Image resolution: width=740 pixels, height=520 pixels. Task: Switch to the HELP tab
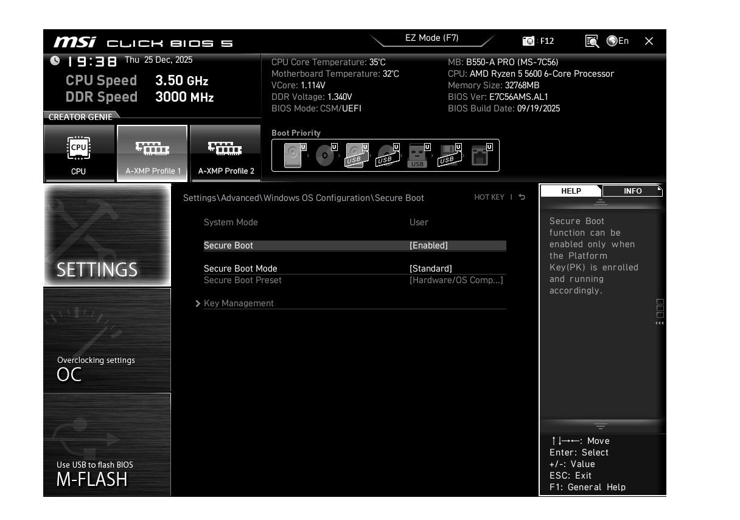(571, 191)
